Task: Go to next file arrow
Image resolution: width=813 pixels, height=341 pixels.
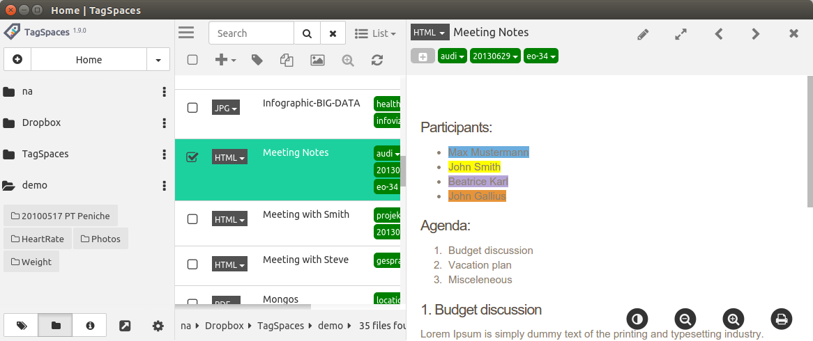Action: coord(756,34)
